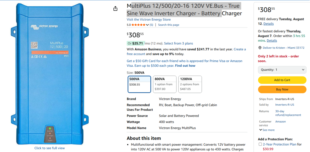Open the rating breakdown chevron after stars
The image size is (310, 152).
[147, 25]
